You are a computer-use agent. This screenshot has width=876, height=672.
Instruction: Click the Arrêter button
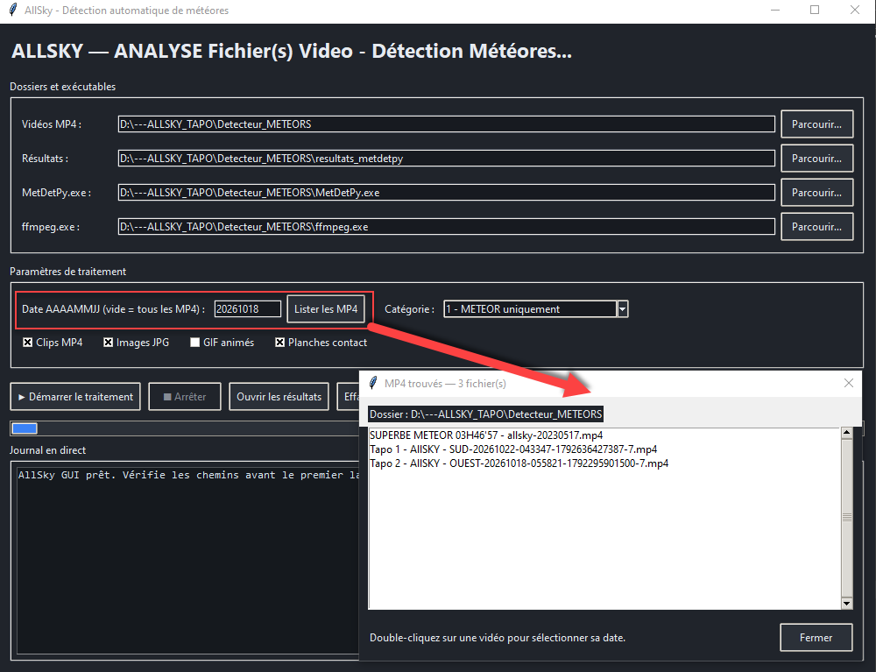[185, 397]
